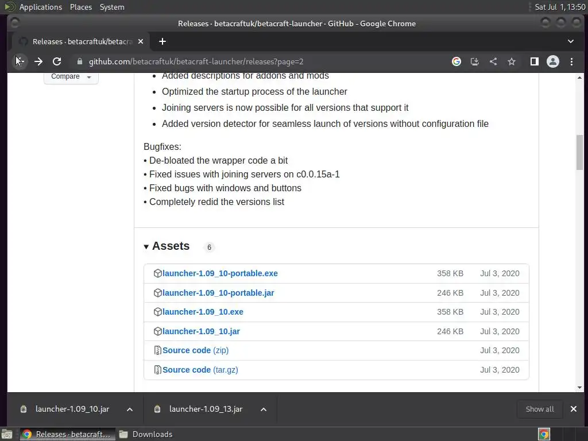This screenshot has height=441, width=588.
Task: Click Show all downloads
Action: (540, 409)
